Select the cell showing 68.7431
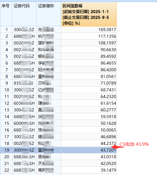This screenshot has width=157, height=175. 89,90
